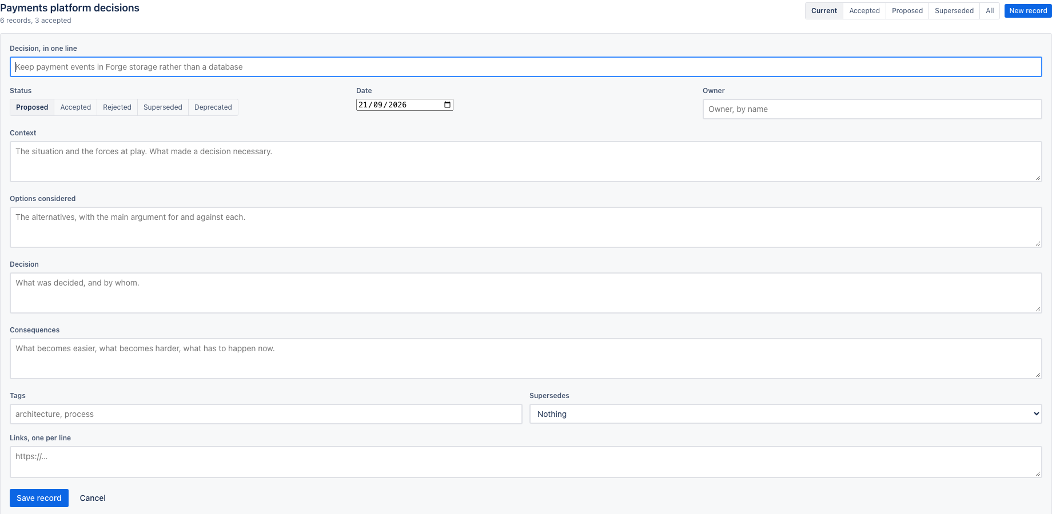Select the 6 records, 3 accepted text
This screenshot has width=1052, height=514.
[35, 21]
